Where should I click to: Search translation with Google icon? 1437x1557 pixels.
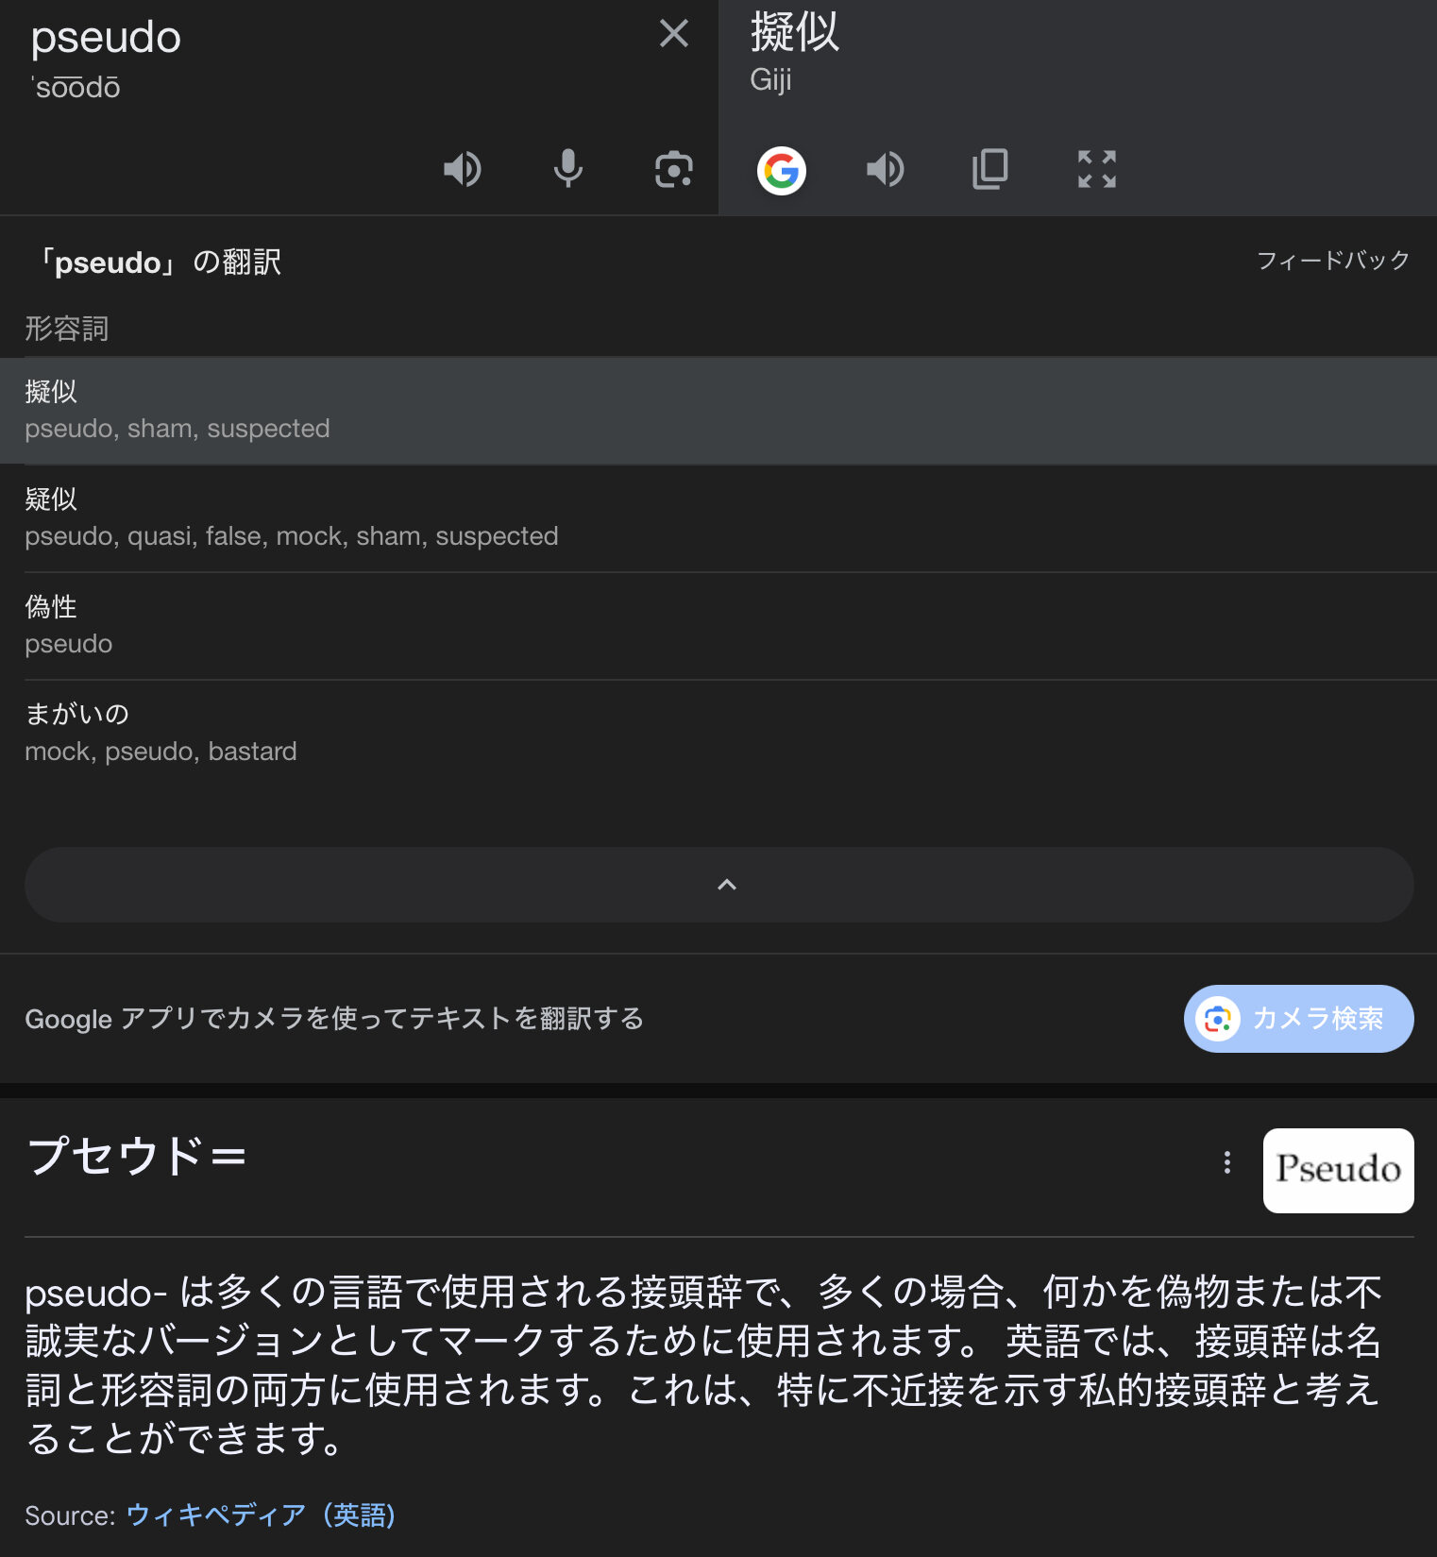click(781, 171)
